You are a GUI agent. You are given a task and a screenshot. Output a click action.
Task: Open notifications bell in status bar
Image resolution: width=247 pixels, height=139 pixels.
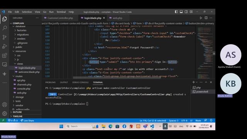pos(211,120)
